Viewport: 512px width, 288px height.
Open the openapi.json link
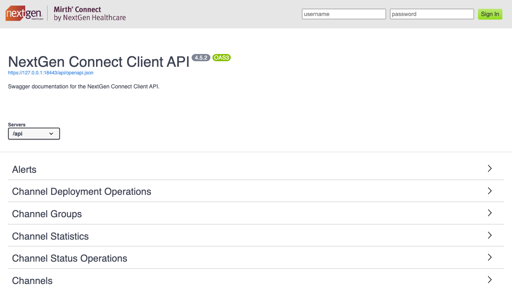tap(51, 73)
